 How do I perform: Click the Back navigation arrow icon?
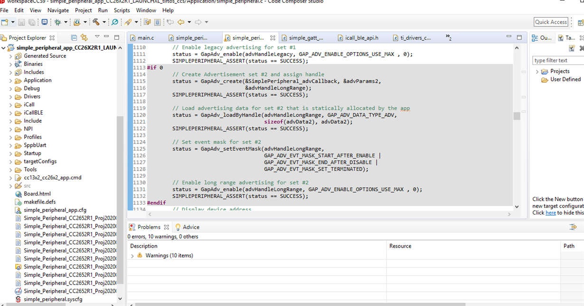[181, 22]
